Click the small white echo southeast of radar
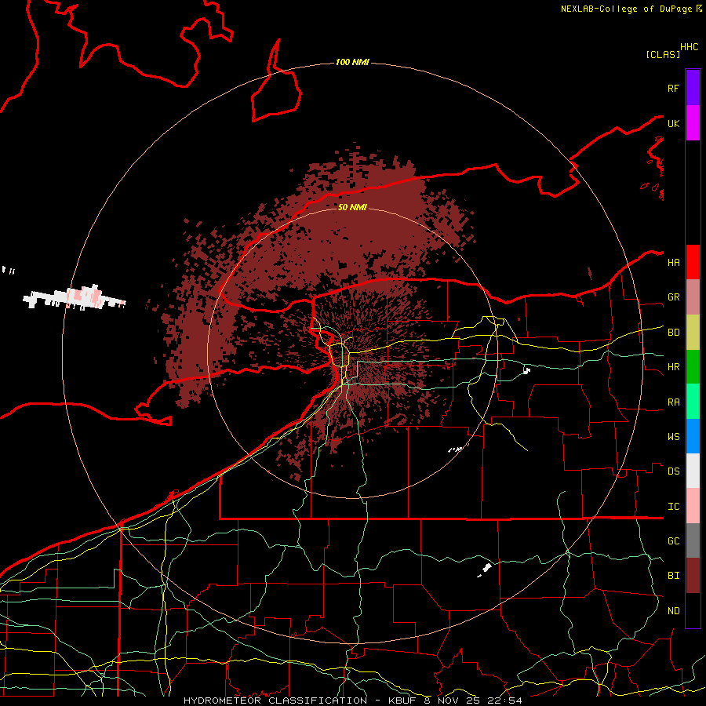Image resolution: width=706 pixels, height=706 pixels. tap(485, 570)
